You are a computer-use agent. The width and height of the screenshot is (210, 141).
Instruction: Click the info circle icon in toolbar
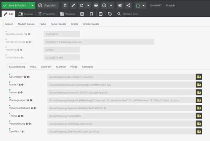pyautogui.click(x=104, y=5)
